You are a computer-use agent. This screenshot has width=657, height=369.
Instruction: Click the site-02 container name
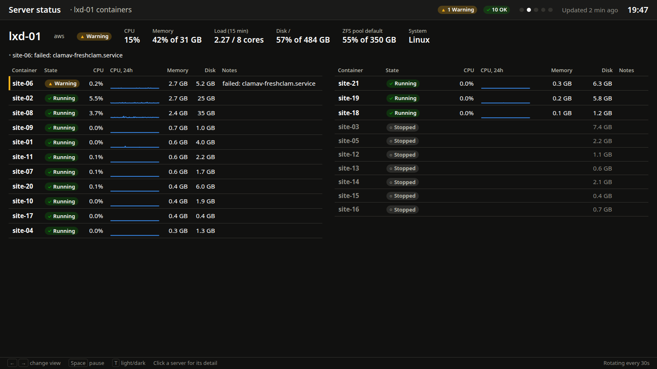[x=23, y=98]
